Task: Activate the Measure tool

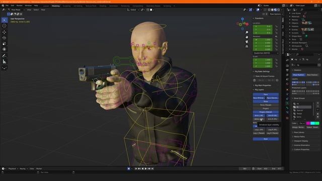Action: (x=5, y=61)
